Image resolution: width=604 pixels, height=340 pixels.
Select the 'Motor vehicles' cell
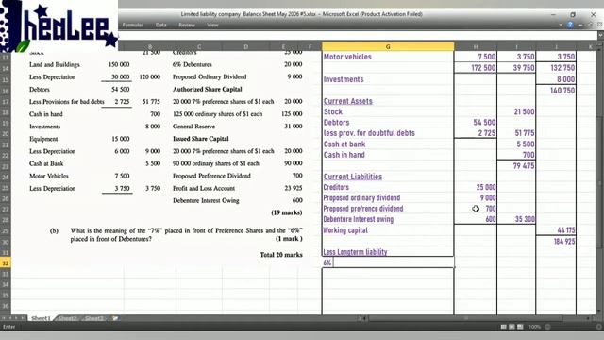pyautogui.click(x=388, y=57)
